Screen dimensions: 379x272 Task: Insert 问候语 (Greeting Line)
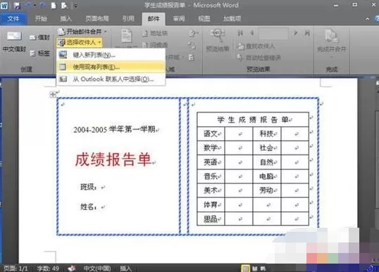coord(155,44)
